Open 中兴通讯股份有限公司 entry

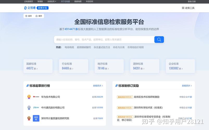click(x=53, y=108)
